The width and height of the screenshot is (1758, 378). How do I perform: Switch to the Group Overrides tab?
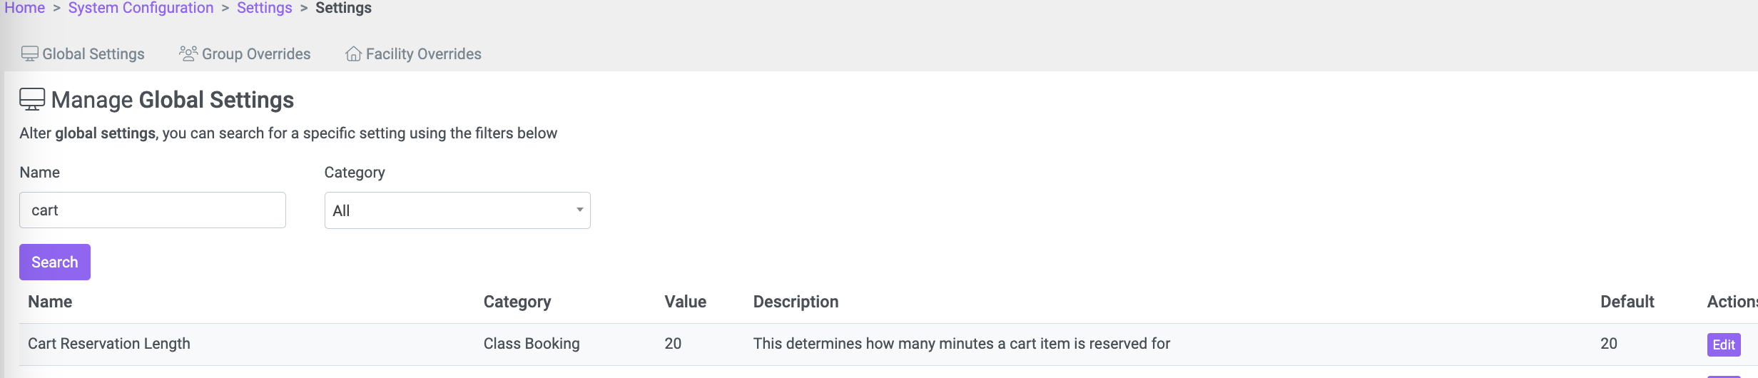pyautogui.click(x=245, y=54)
